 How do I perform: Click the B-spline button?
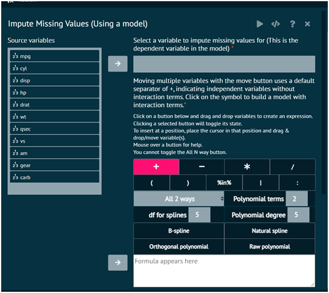(179, 231)
